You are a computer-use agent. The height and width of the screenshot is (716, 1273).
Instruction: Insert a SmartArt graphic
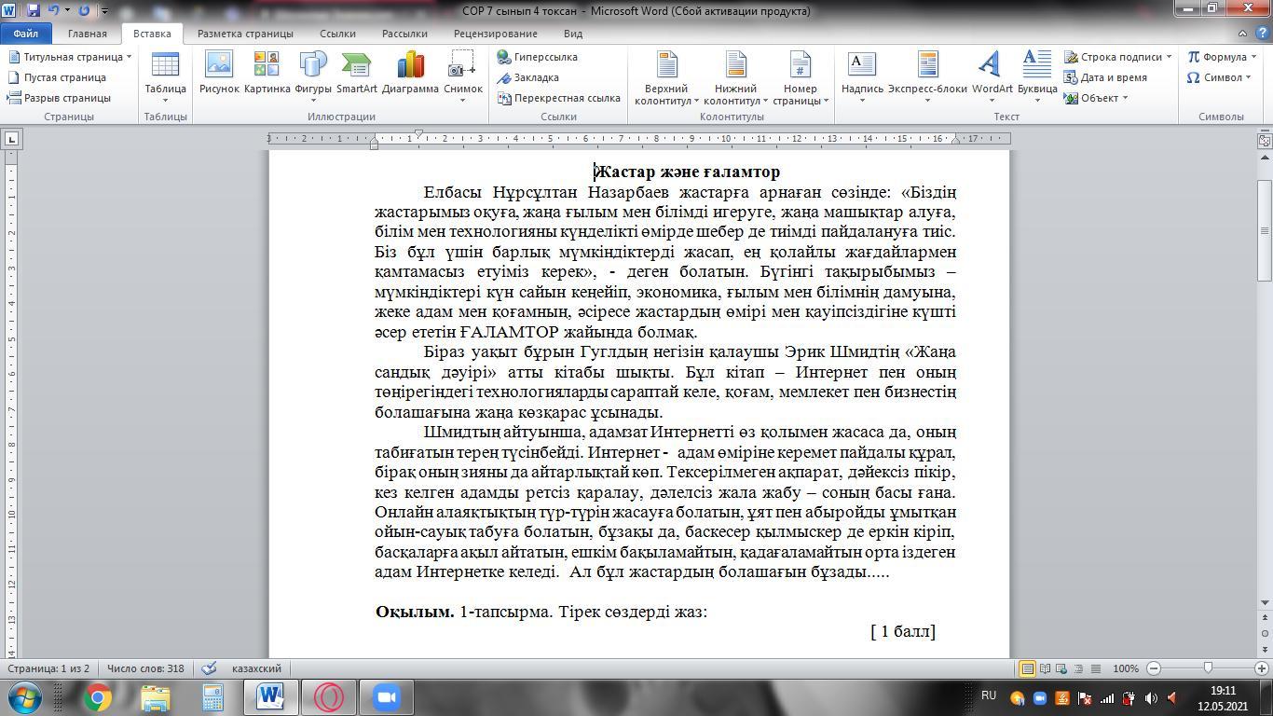tap(357, 73)
